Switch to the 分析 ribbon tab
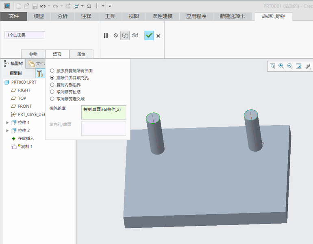Image resolution: width=313 pixels, height=244 pixels. 62,16
